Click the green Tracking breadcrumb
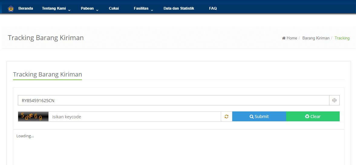The width and height of the screenshot is (356, 165). tap(342, 38)
